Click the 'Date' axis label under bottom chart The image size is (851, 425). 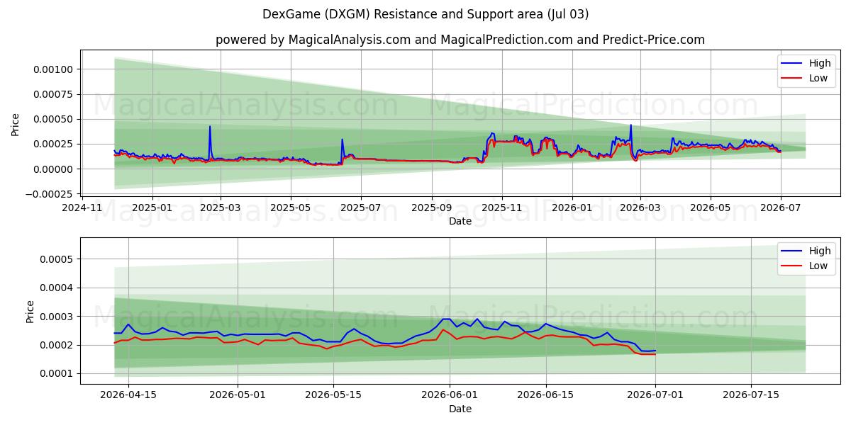coord(460,409)
